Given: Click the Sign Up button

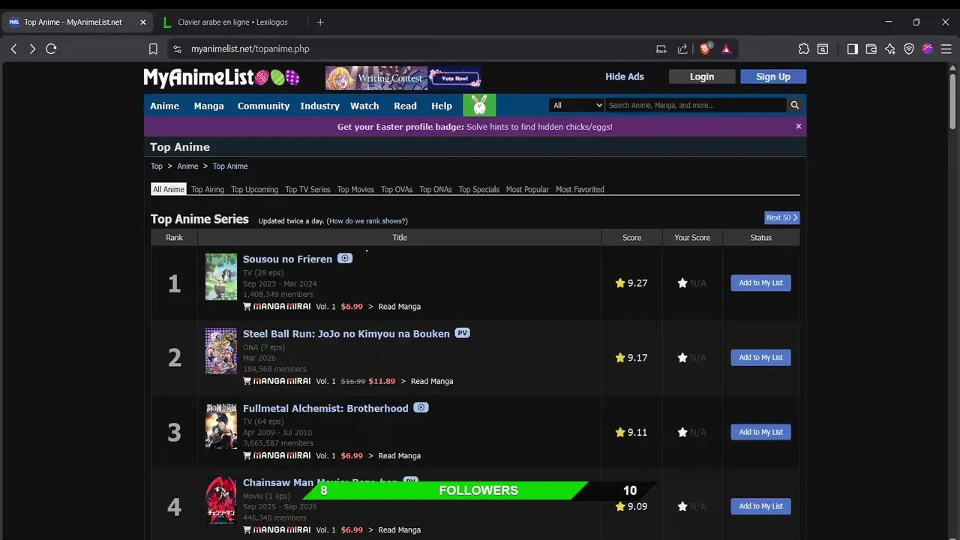Looking at the screenshot, I should point(773,76).
